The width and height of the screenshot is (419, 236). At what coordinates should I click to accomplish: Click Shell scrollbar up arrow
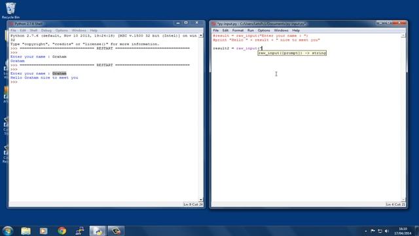[201, 35]
